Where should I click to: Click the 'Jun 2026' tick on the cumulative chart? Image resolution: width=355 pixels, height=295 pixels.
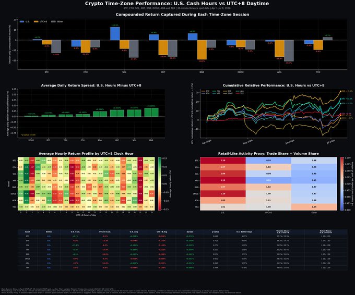pyautogui.click(x=290, y=142)
